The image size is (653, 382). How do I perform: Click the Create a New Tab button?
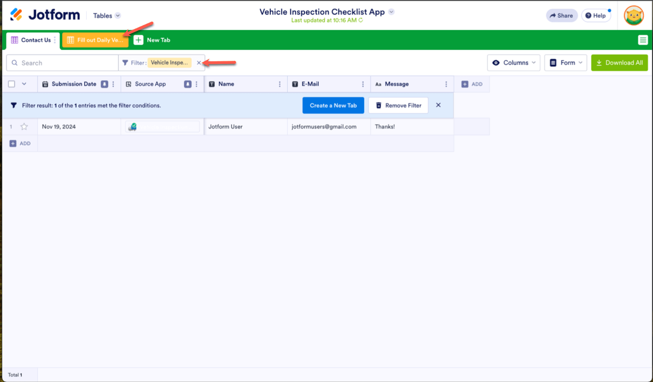coord(333,105)
